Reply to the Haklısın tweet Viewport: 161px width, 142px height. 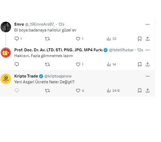pyautogui.click(x=17, y=64)
